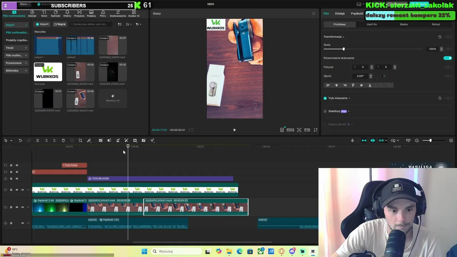Open Projekty cząstkowe in the sidebar
Screen dimensions: 457x257
17,40
